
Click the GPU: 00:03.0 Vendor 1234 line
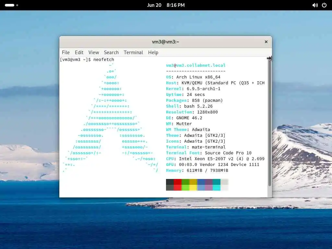213,164
